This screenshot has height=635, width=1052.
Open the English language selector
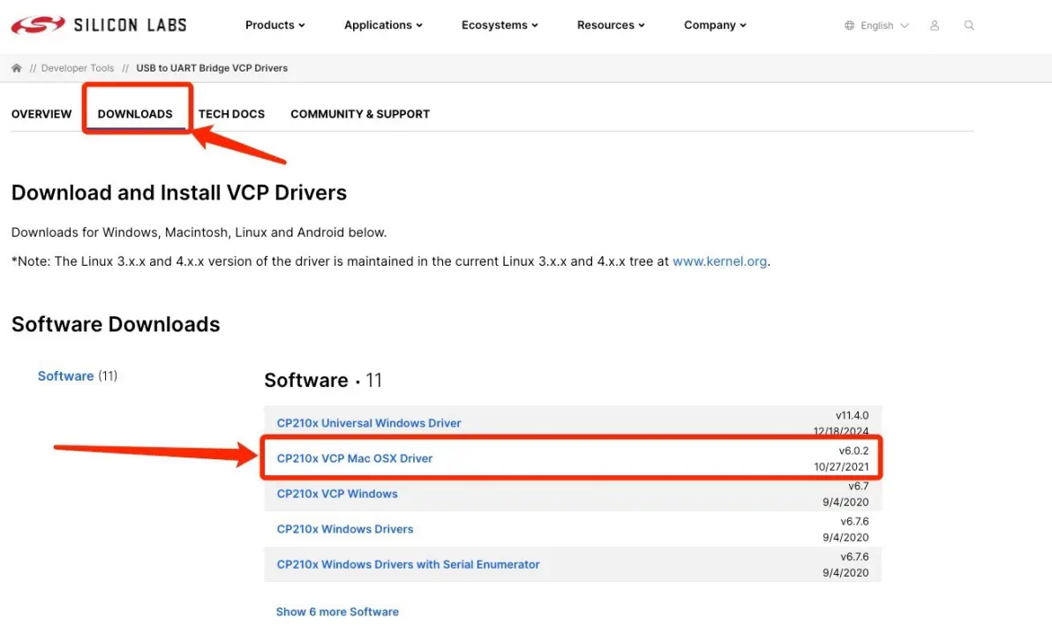[x=883, y=26]
